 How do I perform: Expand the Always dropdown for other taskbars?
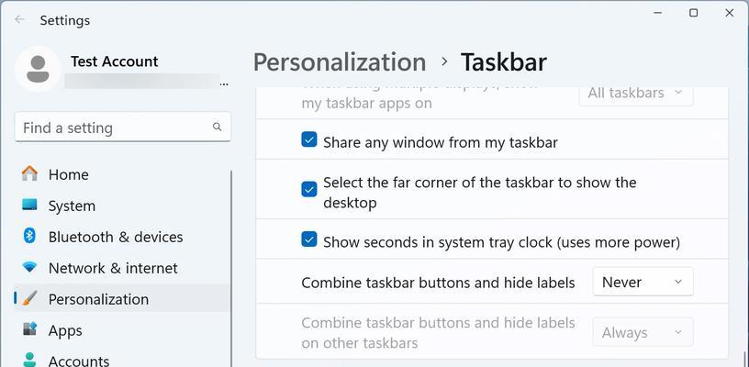[x=643, y=332]
